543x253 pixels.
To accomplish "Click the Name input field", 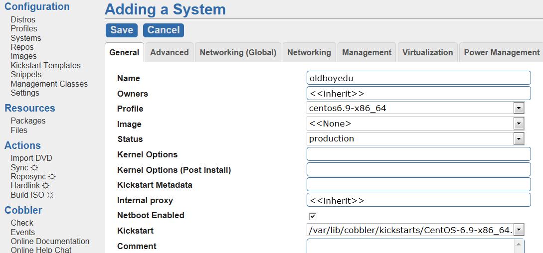I will (x=418, y=78).
